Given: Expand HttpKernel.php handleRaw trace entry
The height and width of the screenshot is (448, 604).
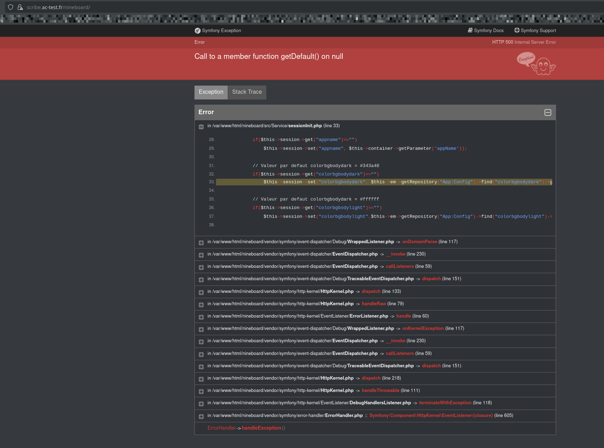Looking at the screenshot, I should (201, 305).
